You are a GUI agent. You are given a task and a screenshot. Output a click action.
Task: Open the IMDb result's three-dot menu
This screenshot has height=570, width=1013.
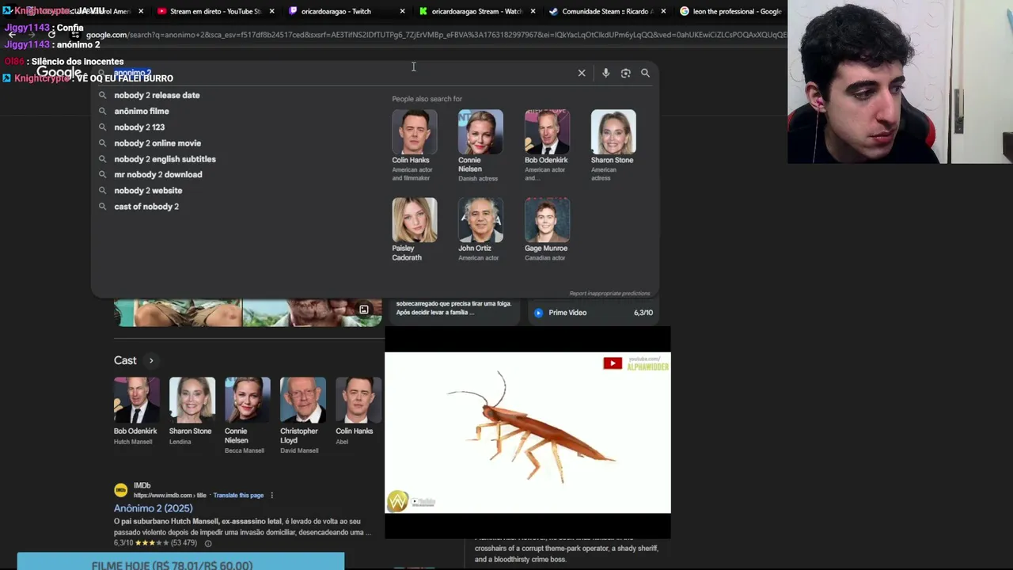pos(271,496)
